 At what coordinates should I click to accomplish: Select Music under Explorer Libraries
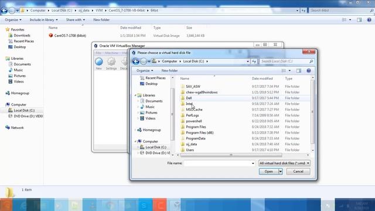coord(16,70)
